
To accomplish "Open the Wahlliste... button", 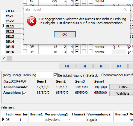I will click(124, 93).
